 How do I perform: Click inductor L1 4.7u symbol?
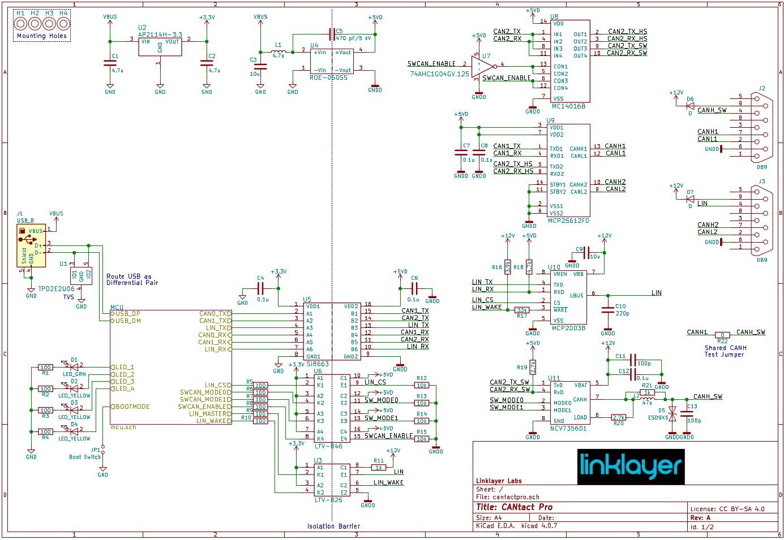(x=278, y=51)
